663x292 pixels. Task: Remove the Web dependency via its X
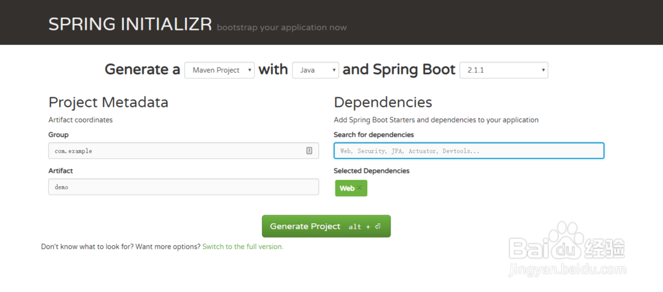pyautogui.click(x=360, y=189)
